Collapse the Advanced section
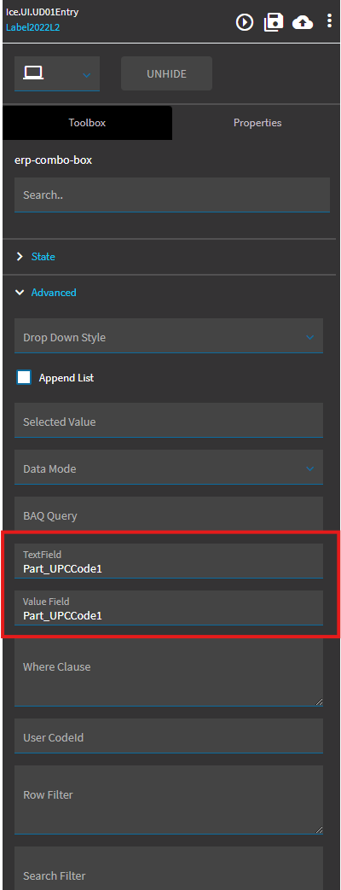The height and width of the screenshot is (890, 341). (54, 293)
